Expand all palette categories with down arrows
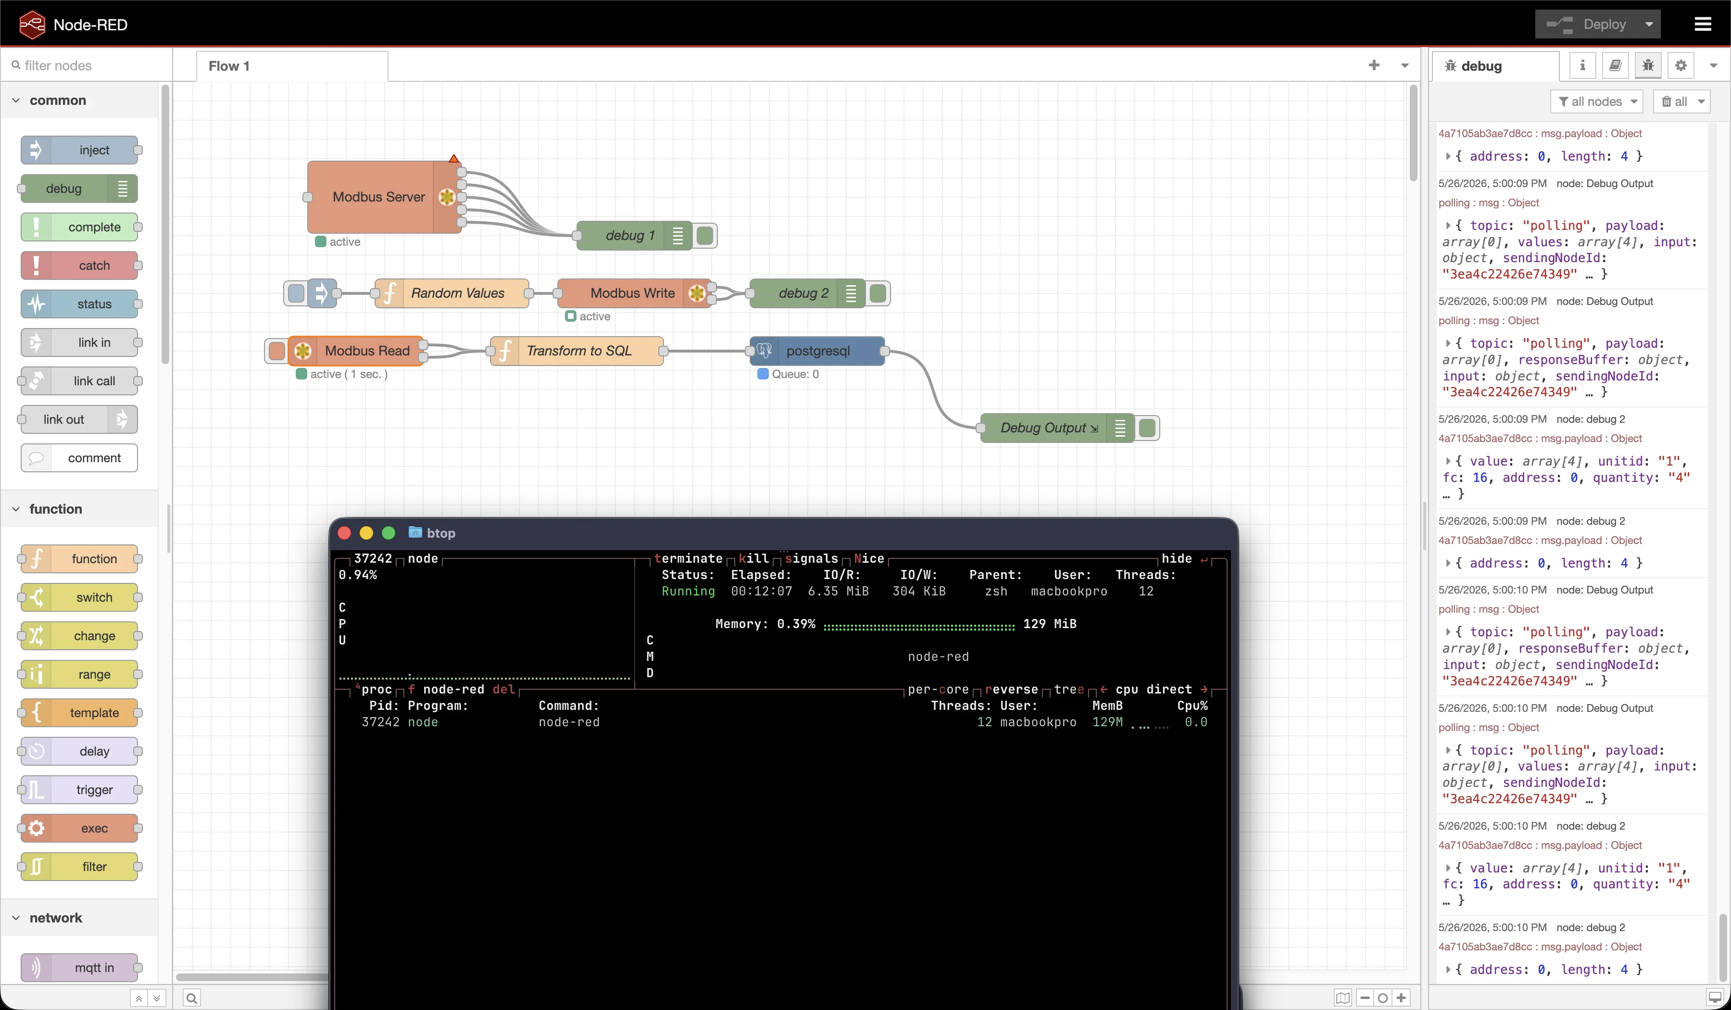 click(x=157, y=998)
